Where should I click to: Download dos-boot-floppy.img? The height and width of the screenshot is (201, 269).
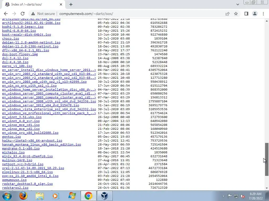pyautogui.click(x=20, y=54)
